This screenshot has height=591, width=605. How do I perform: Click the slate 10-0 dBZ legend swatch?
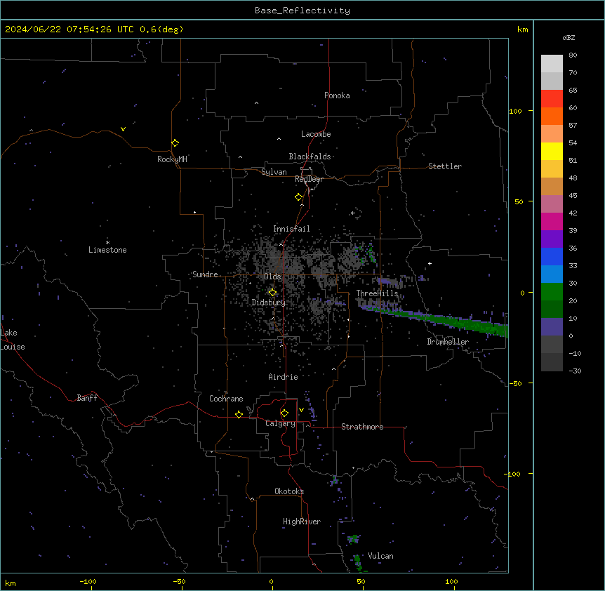pos(552,327)
